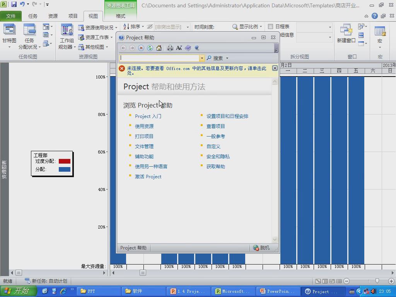Image resolution: width=396 pixels, height=297 pixels.
Task: Expand the 任务分配状况 dropdown arrow
Action: pos(40,47)
